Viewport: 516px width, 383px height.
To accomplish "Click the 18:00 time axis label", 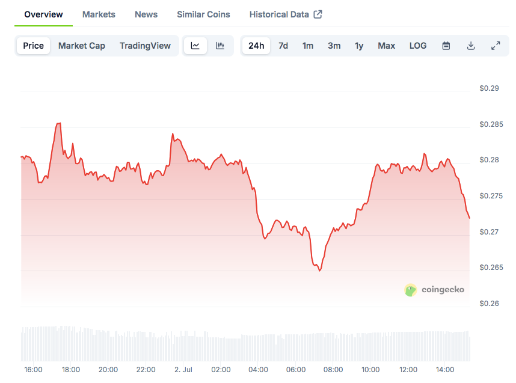I will (71, 370).
